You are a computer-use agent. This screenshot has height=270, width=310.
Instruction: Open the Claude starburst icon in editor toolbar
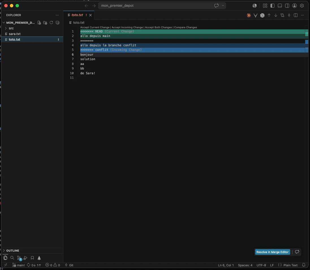249,15
